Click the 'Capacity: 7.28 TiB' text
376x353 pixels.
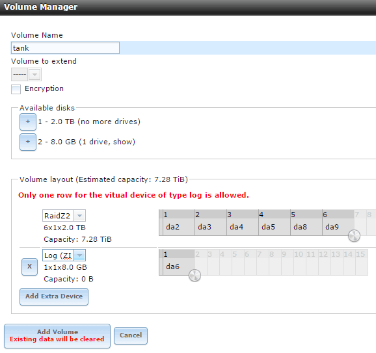(x=77, y=239)
